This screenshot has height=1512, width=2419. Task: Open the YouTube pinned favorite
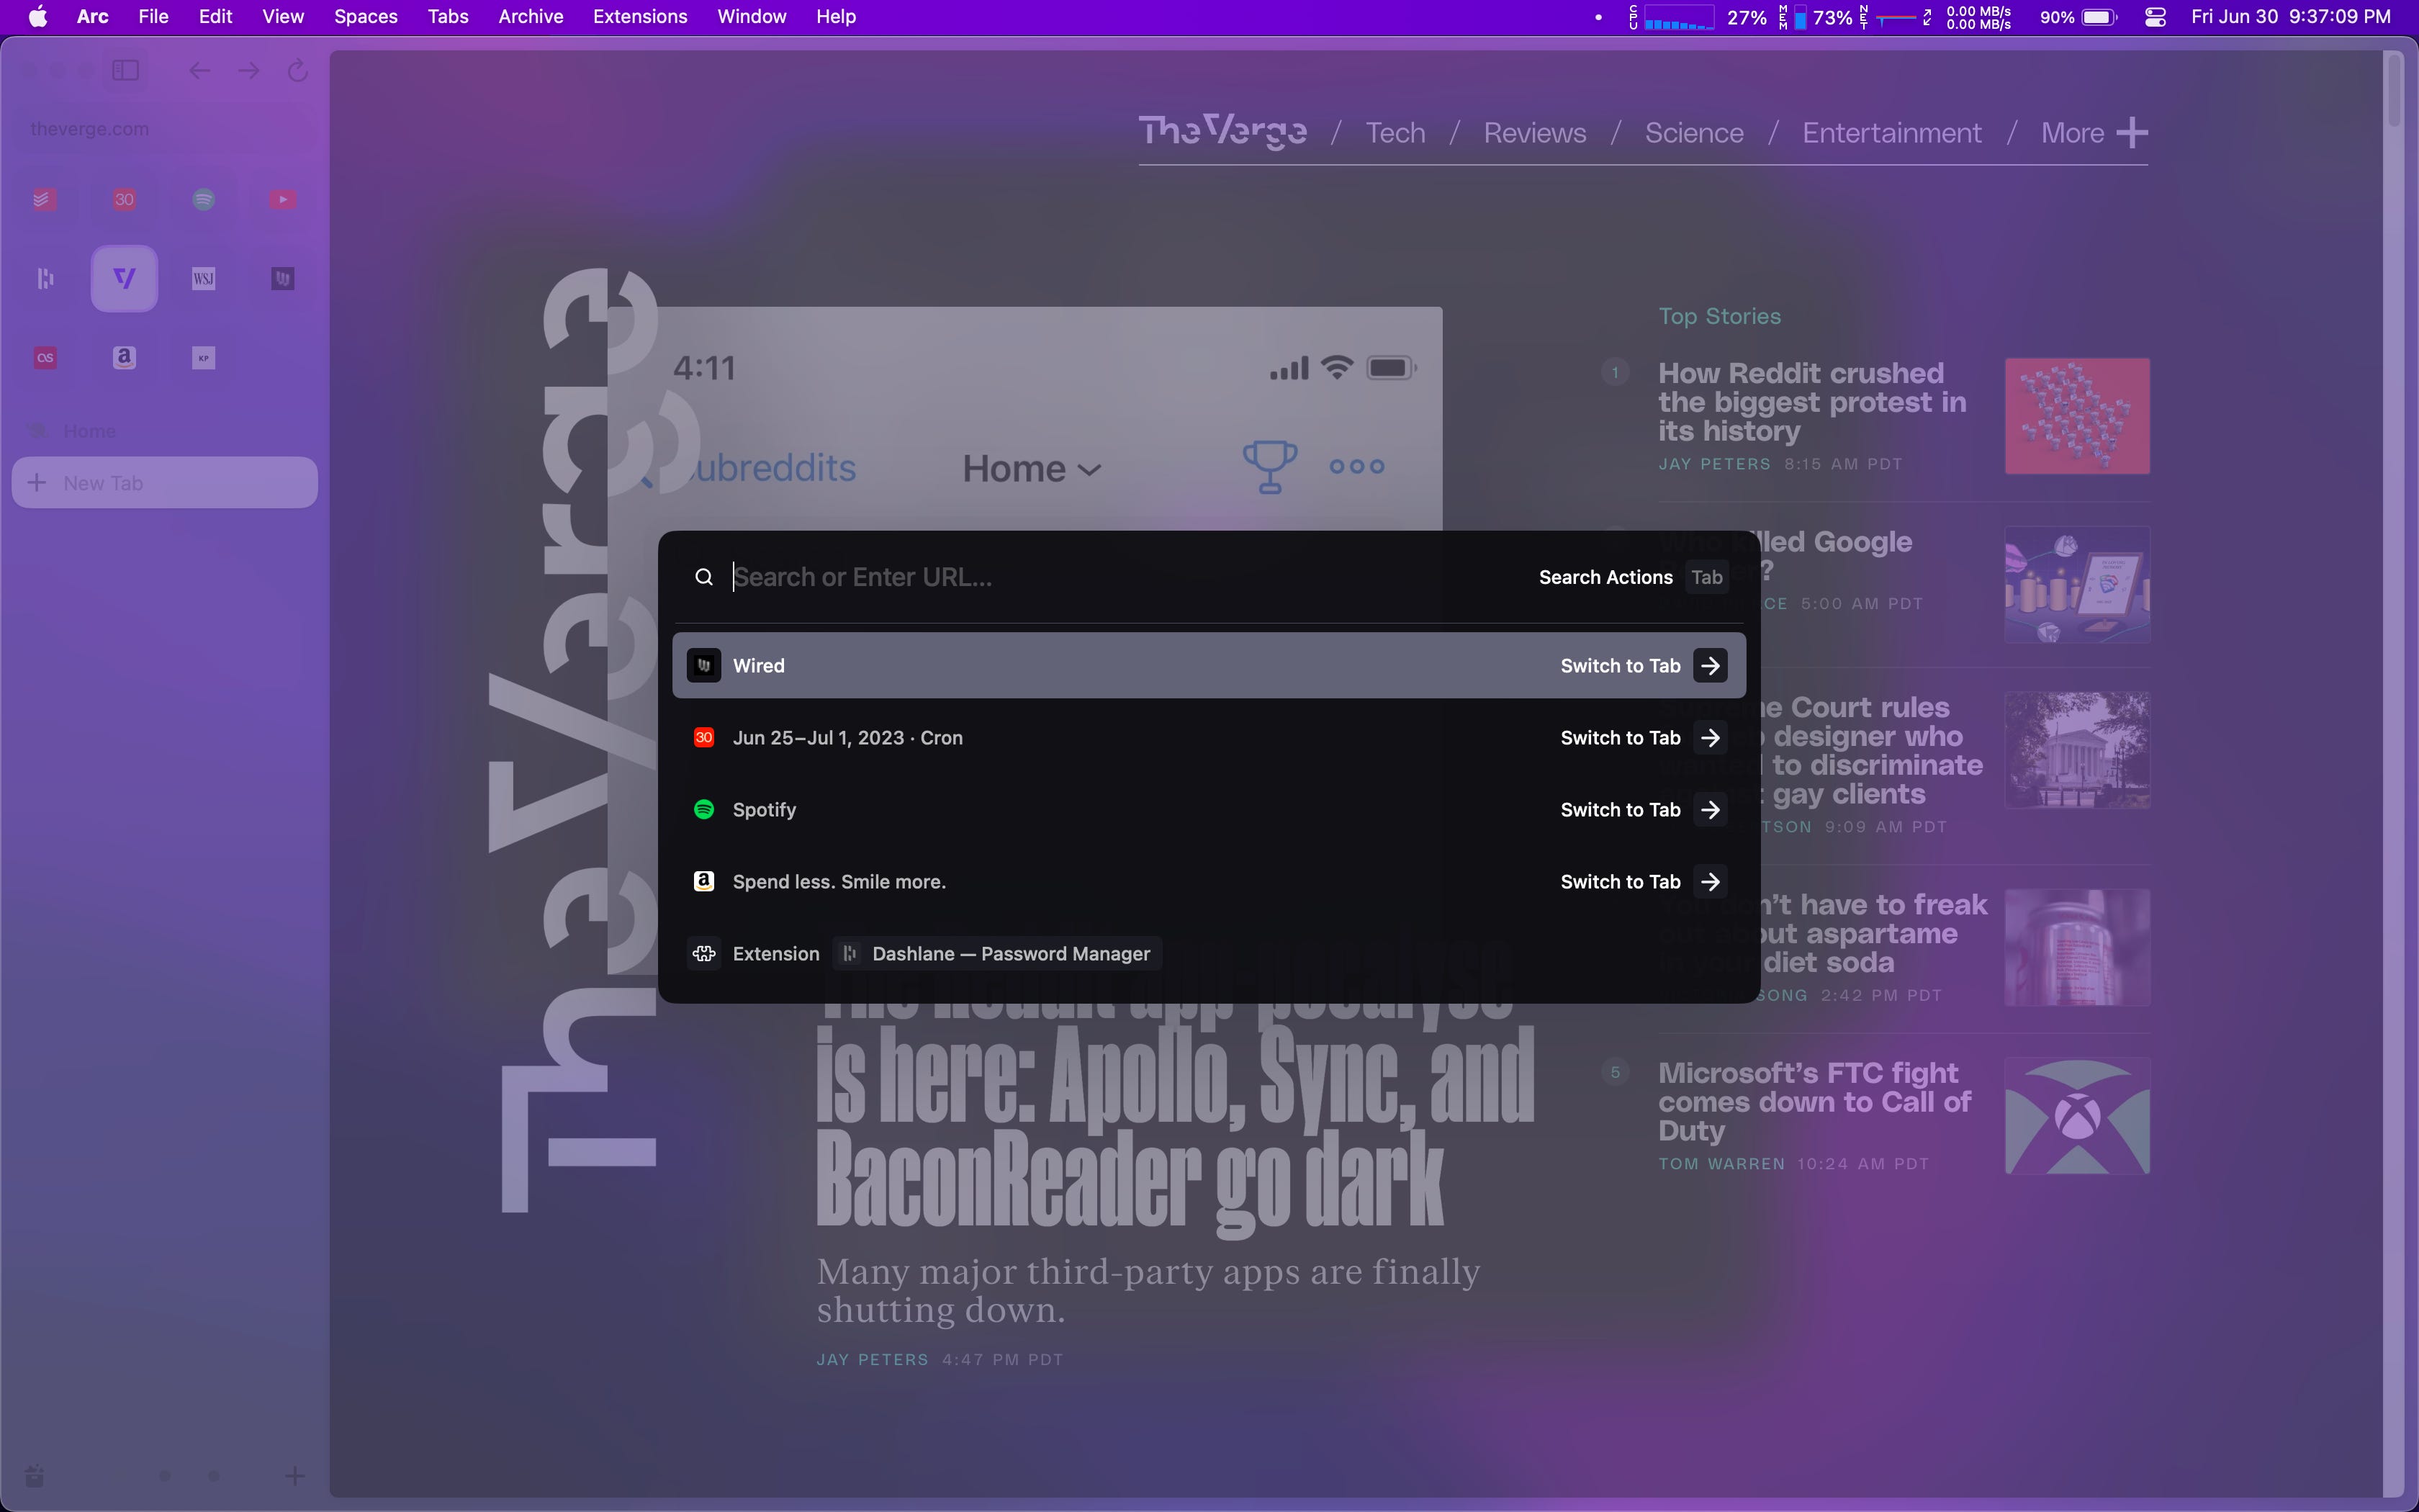coord(283,199)
